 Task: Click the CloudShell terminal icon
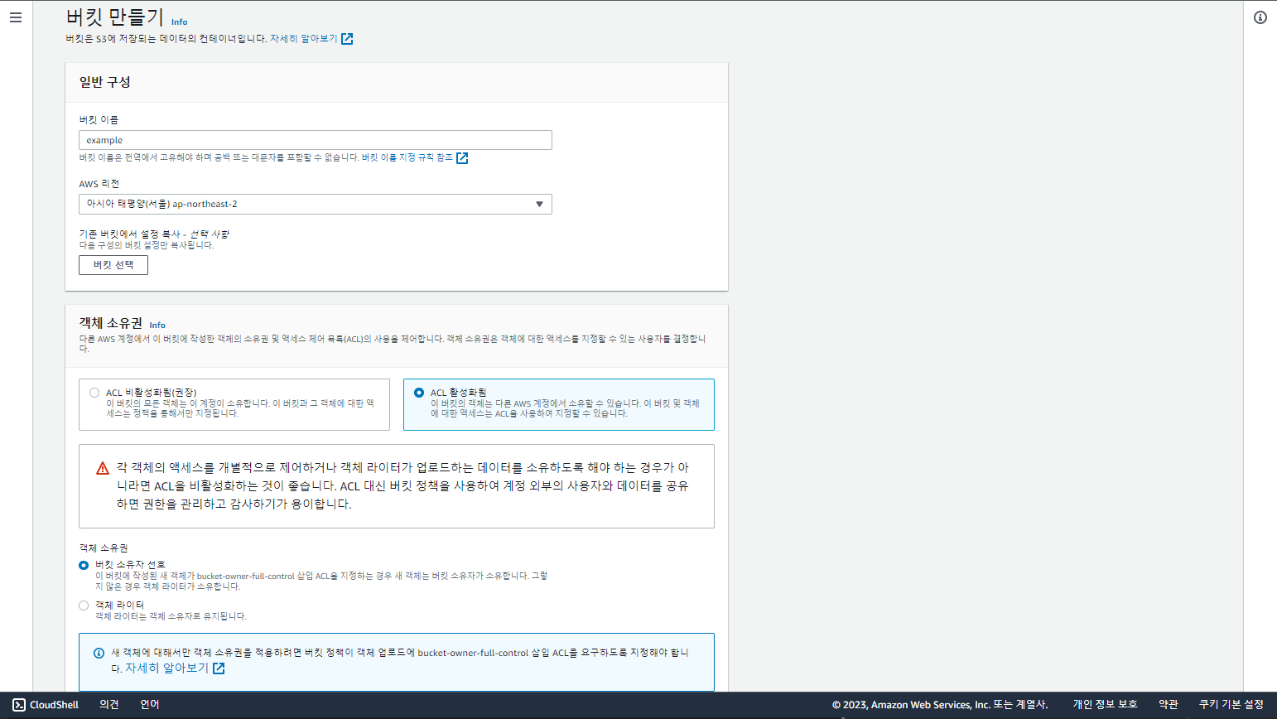coord(19,705)
